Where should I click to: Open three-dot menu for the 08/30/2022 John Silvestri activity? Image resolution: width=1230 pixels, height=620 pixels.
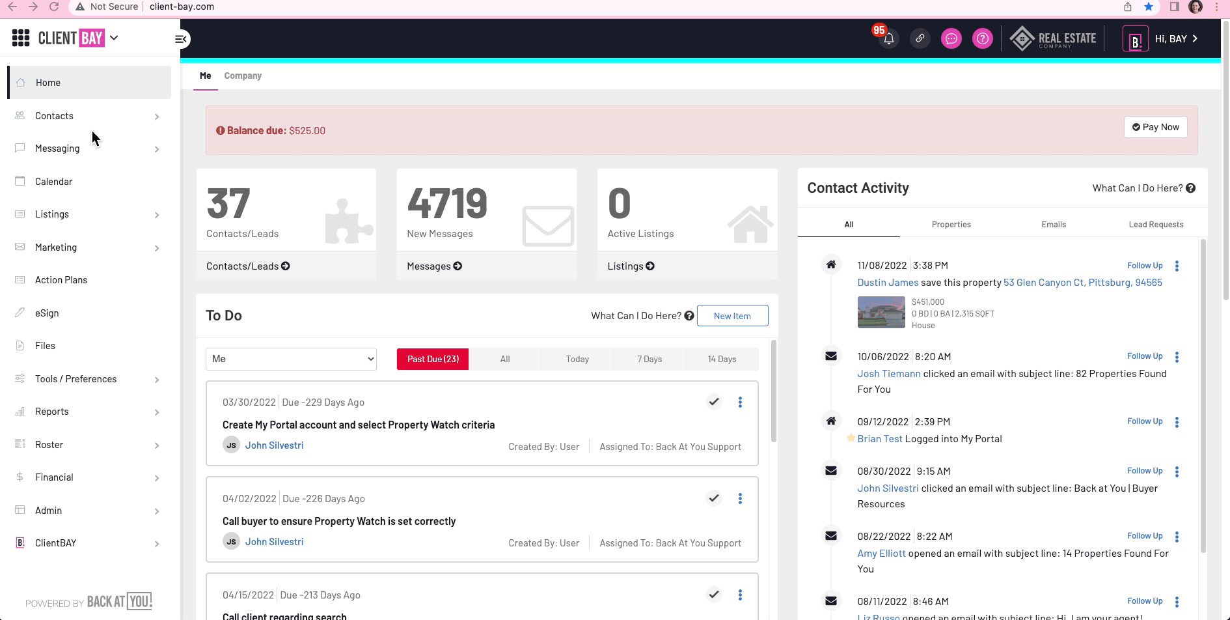[1177, 472]
